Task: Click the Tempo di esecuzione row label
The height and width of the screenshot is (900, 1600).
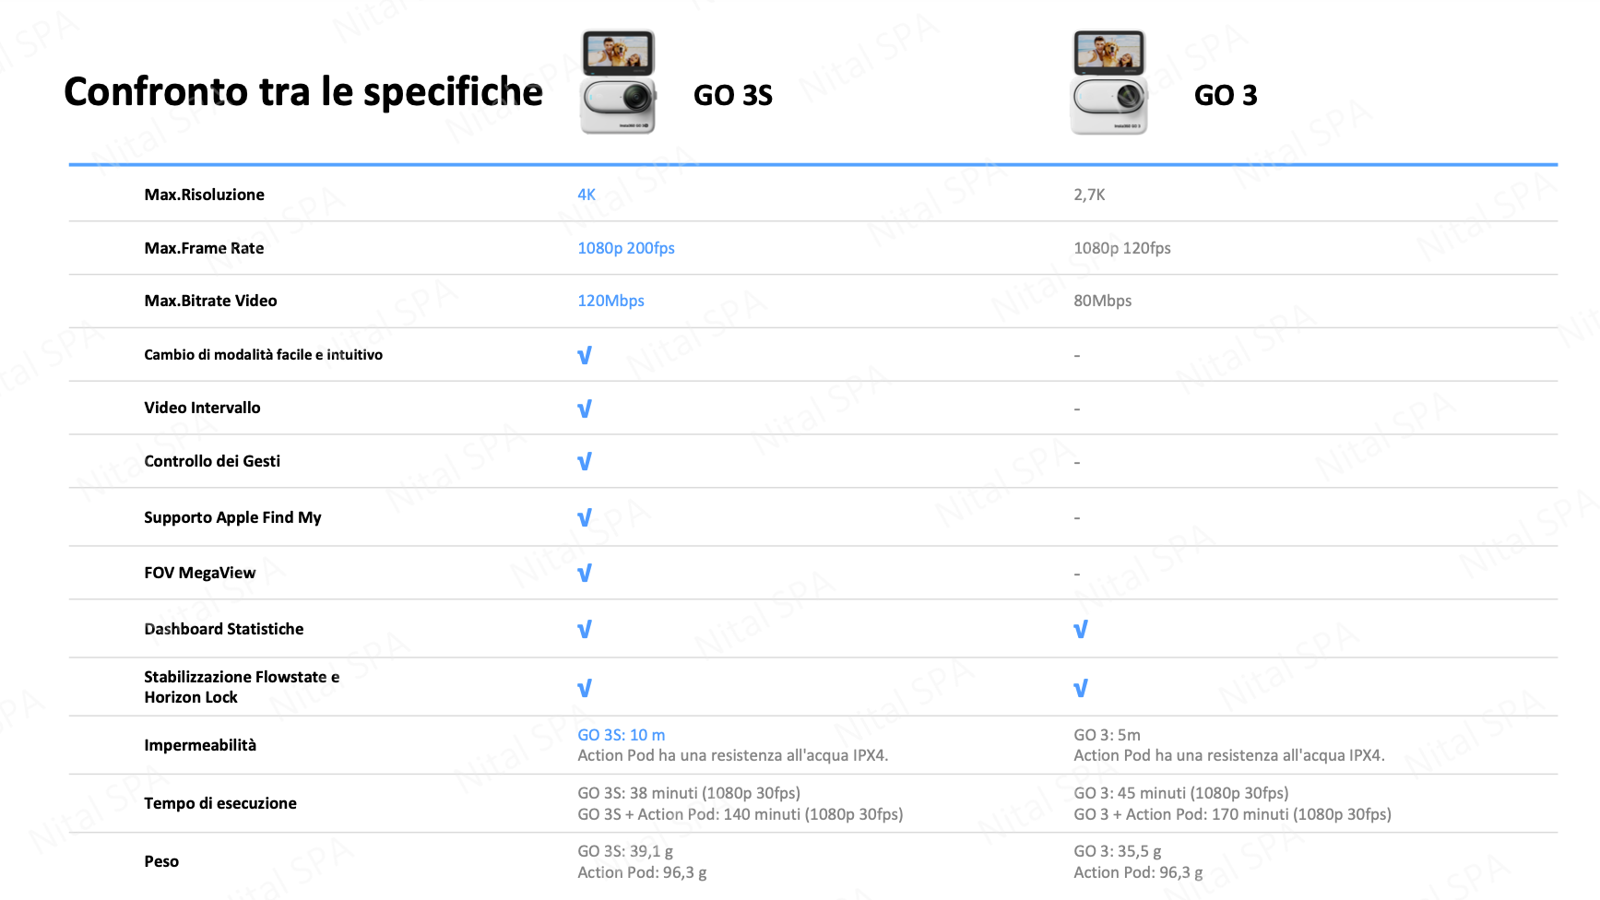Action: [220, 803]
